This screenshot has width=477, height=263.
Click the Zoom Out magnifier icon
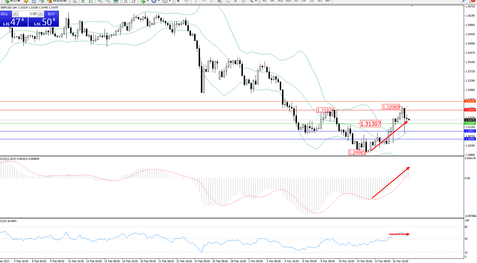coord(108,1)
